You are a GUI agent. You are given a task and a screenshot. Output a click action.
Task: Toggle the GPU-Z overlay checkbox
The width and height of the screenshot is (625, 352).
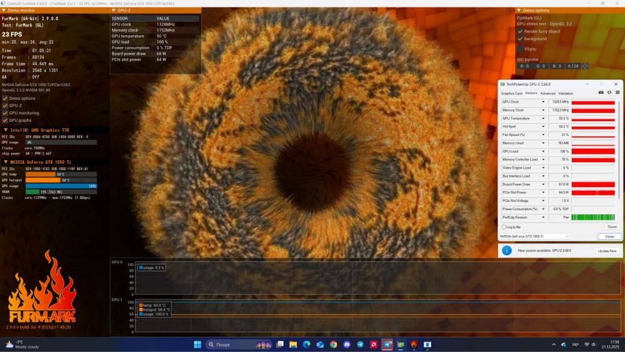pyautogui.click(x=5, y=106)
